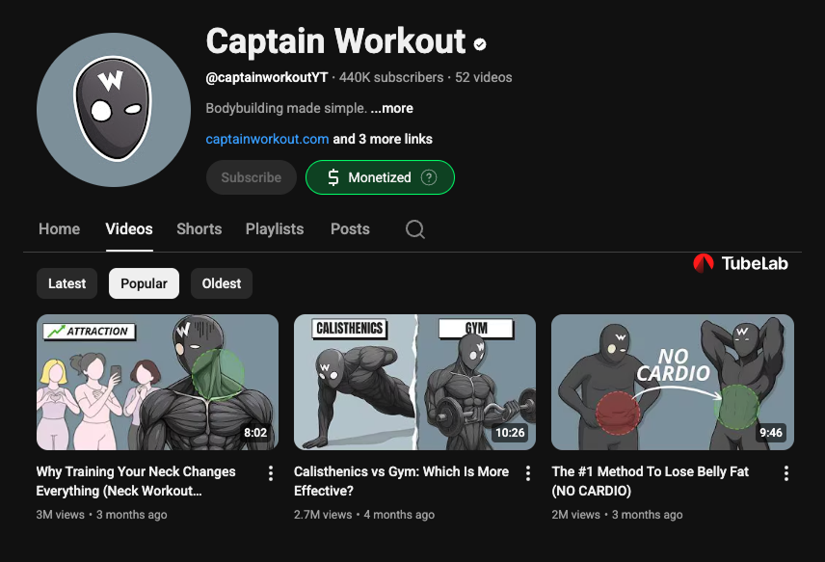Image resolution: width=825 pixels, height=562 pixels.
Task: Open the Captain Workout channel avatar
Action: click(x=114, y=110)
